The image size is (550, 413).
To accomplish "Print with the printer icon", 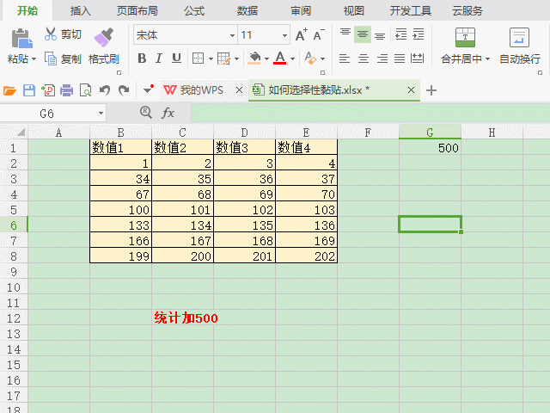I will click(66, 90).
